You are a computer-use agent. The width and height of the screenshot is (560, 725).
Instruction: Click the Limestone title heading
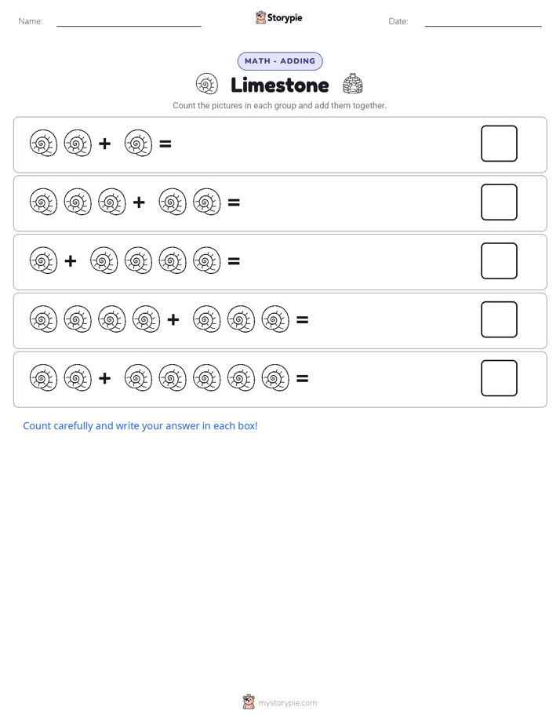[x=279, y=85]
